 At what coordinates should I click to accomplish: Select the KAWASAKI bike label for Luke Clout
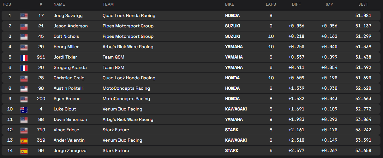[236, 109]
